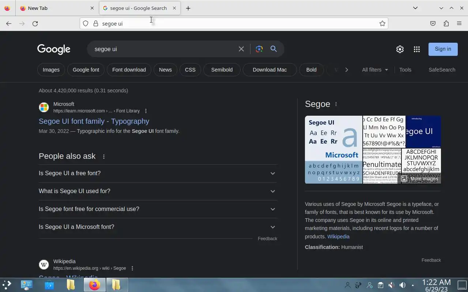Open the Pocket save icon in the toolbar
468x292 pixels.
pos(433,23)
